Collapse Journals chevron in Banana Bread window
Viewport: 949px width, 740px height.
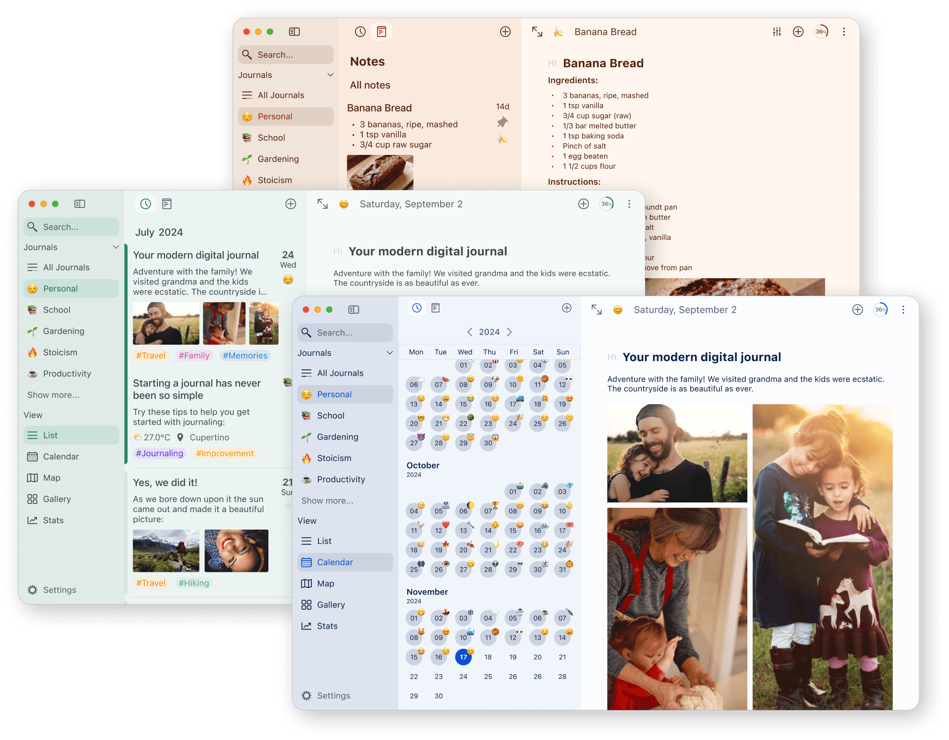coord(330,75)
